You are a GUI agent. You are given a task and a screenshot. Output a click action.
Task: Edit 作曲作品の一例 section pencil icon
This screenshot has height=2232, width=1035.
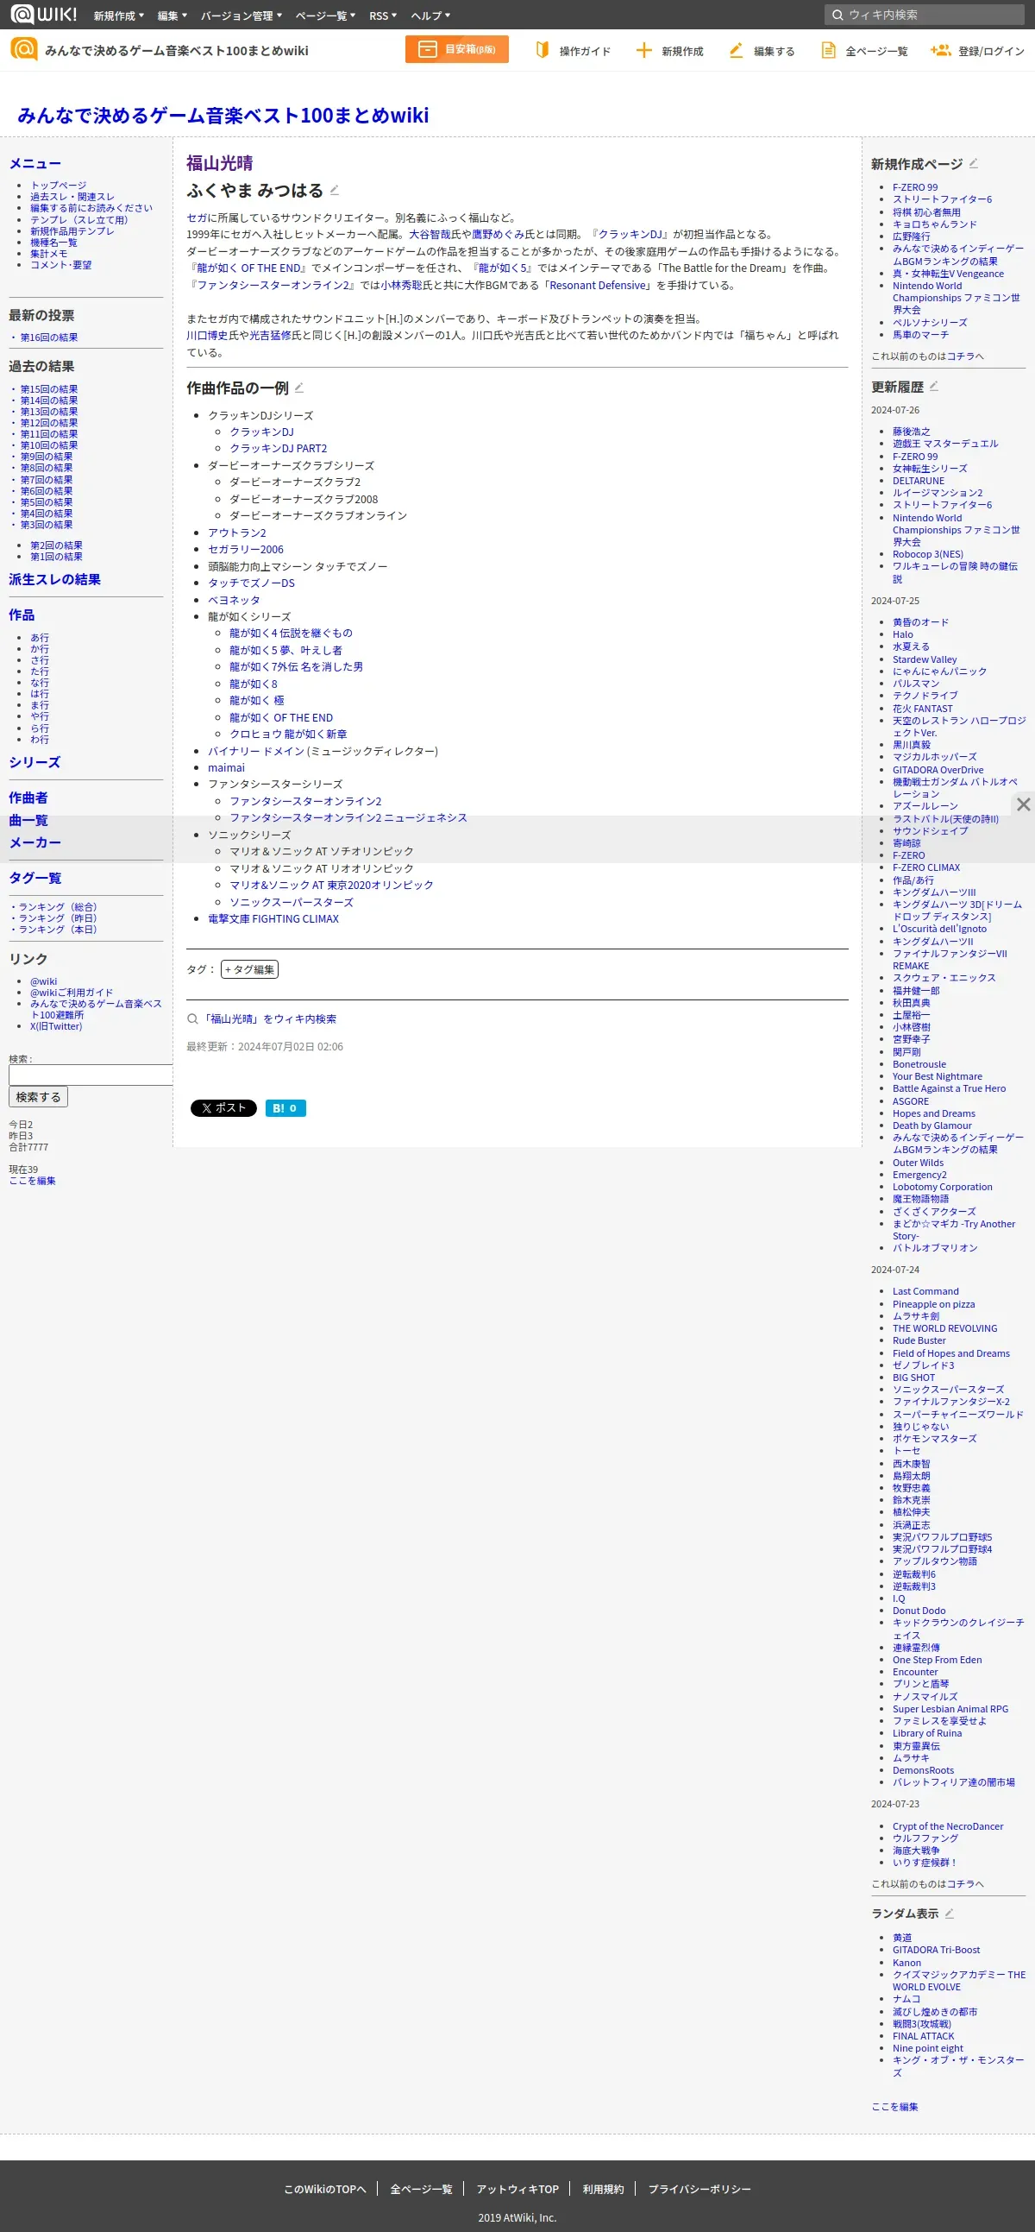coord(298,388)
